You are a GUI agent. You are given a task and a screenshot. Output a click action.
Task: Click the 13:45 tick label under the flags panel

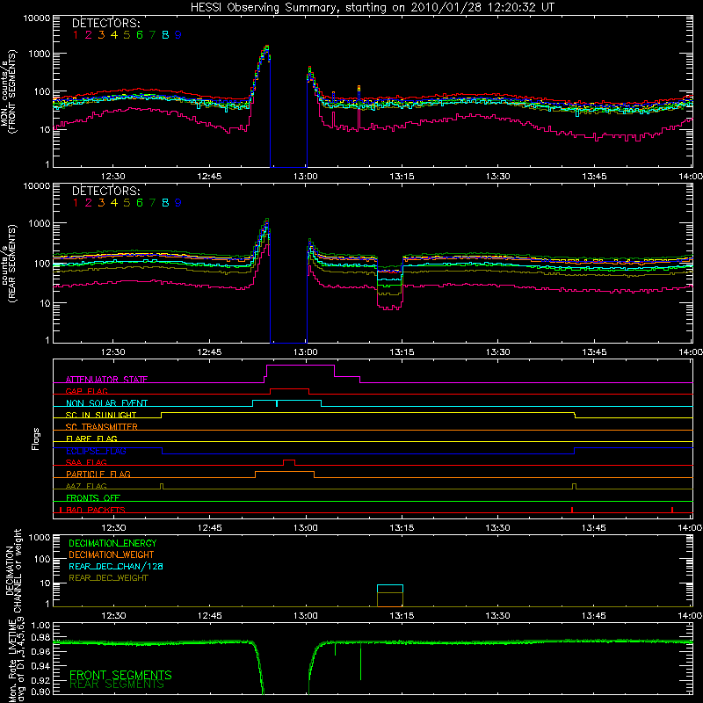pos(594,528)
